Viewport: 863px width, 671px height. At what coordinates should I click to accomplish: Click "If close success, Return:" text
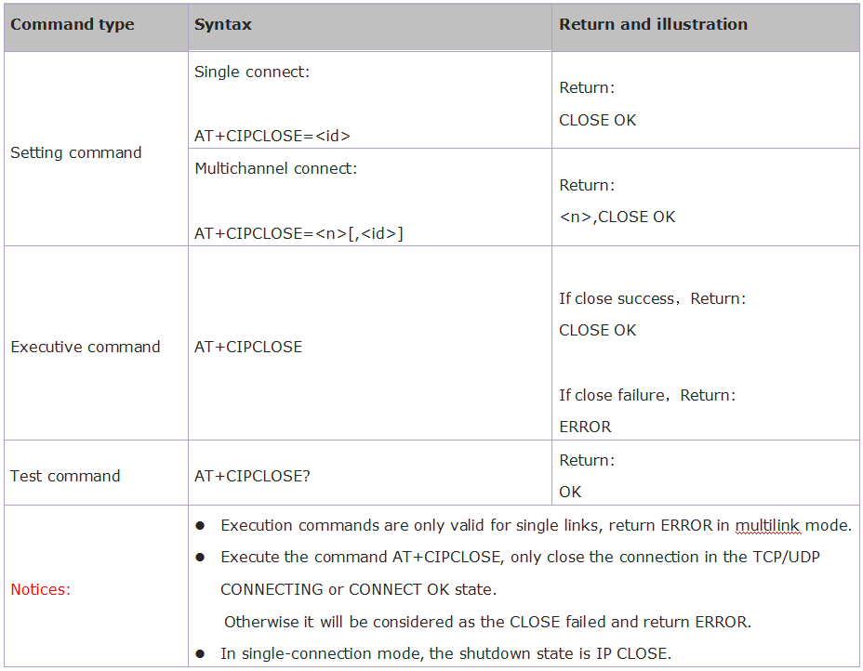[652, 298]
